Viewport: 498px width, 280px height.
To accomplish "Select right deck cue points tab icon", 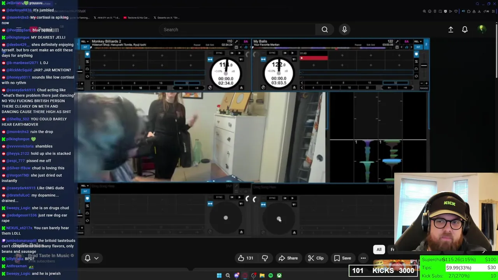I will [x=416, y=54].
